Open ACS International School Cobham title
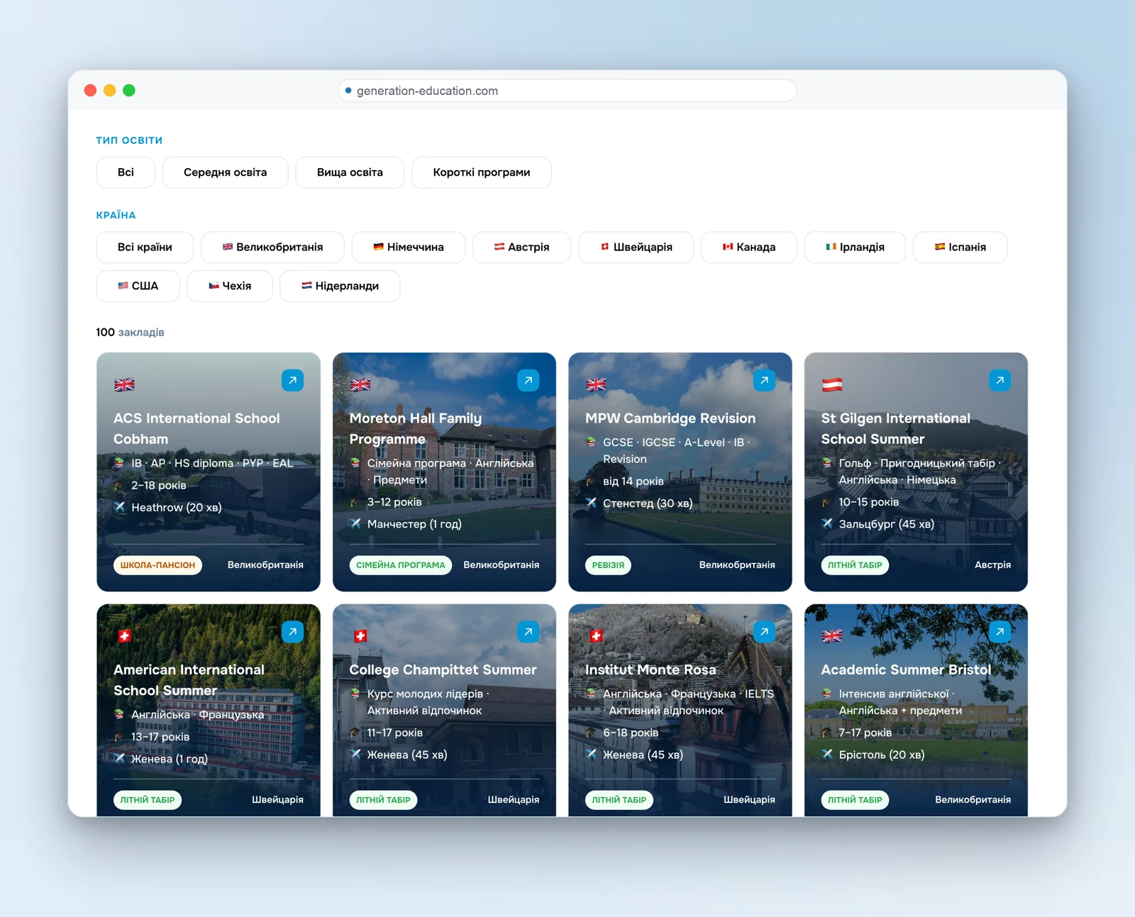Screen dimensions: 1135x917 pos(196,428)
